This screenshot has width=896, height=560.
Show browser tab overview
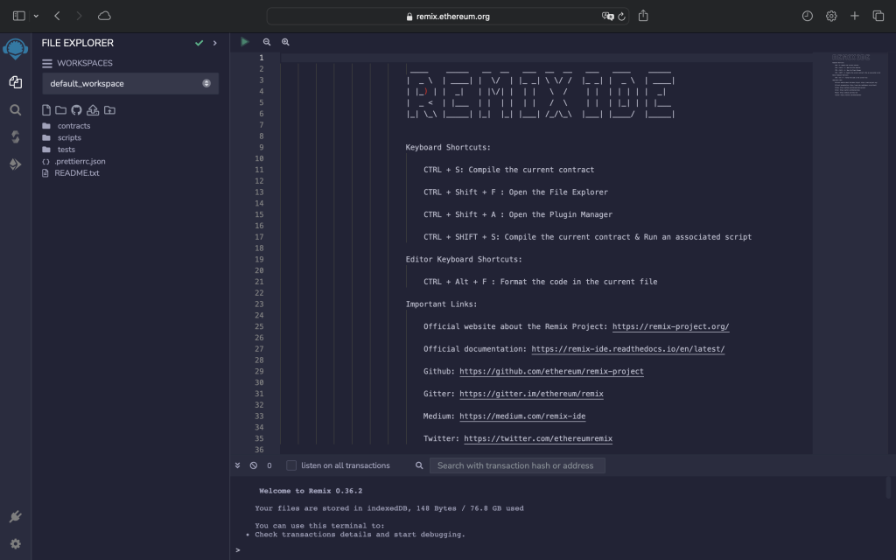(x=878, y=16)
